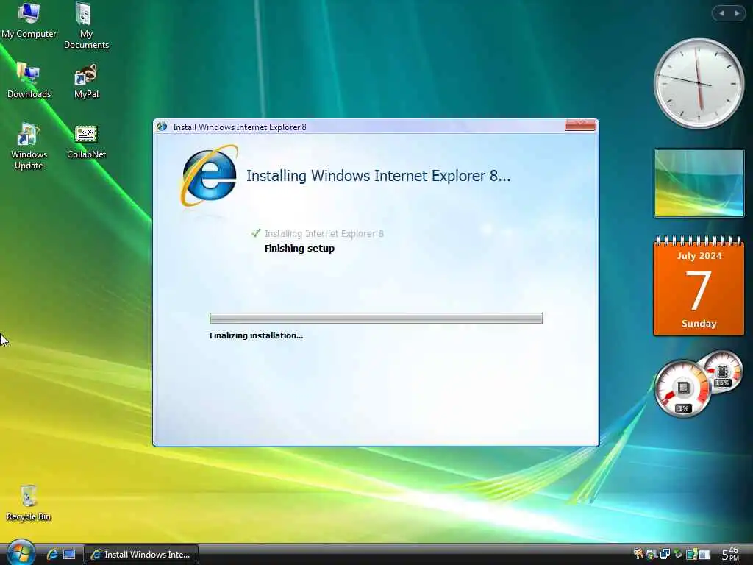The width and height of the screenshot is (753, 565).
Task: Show previous sidebar gadgets page arrow
Action: (721, 13)
